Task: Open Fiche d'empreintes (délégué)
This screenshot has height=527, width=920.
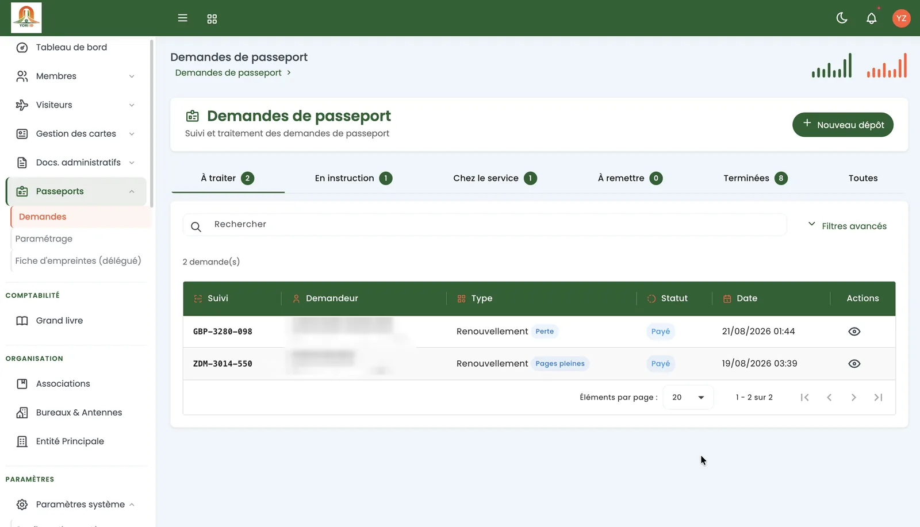Action: click(x=78, y=260)
